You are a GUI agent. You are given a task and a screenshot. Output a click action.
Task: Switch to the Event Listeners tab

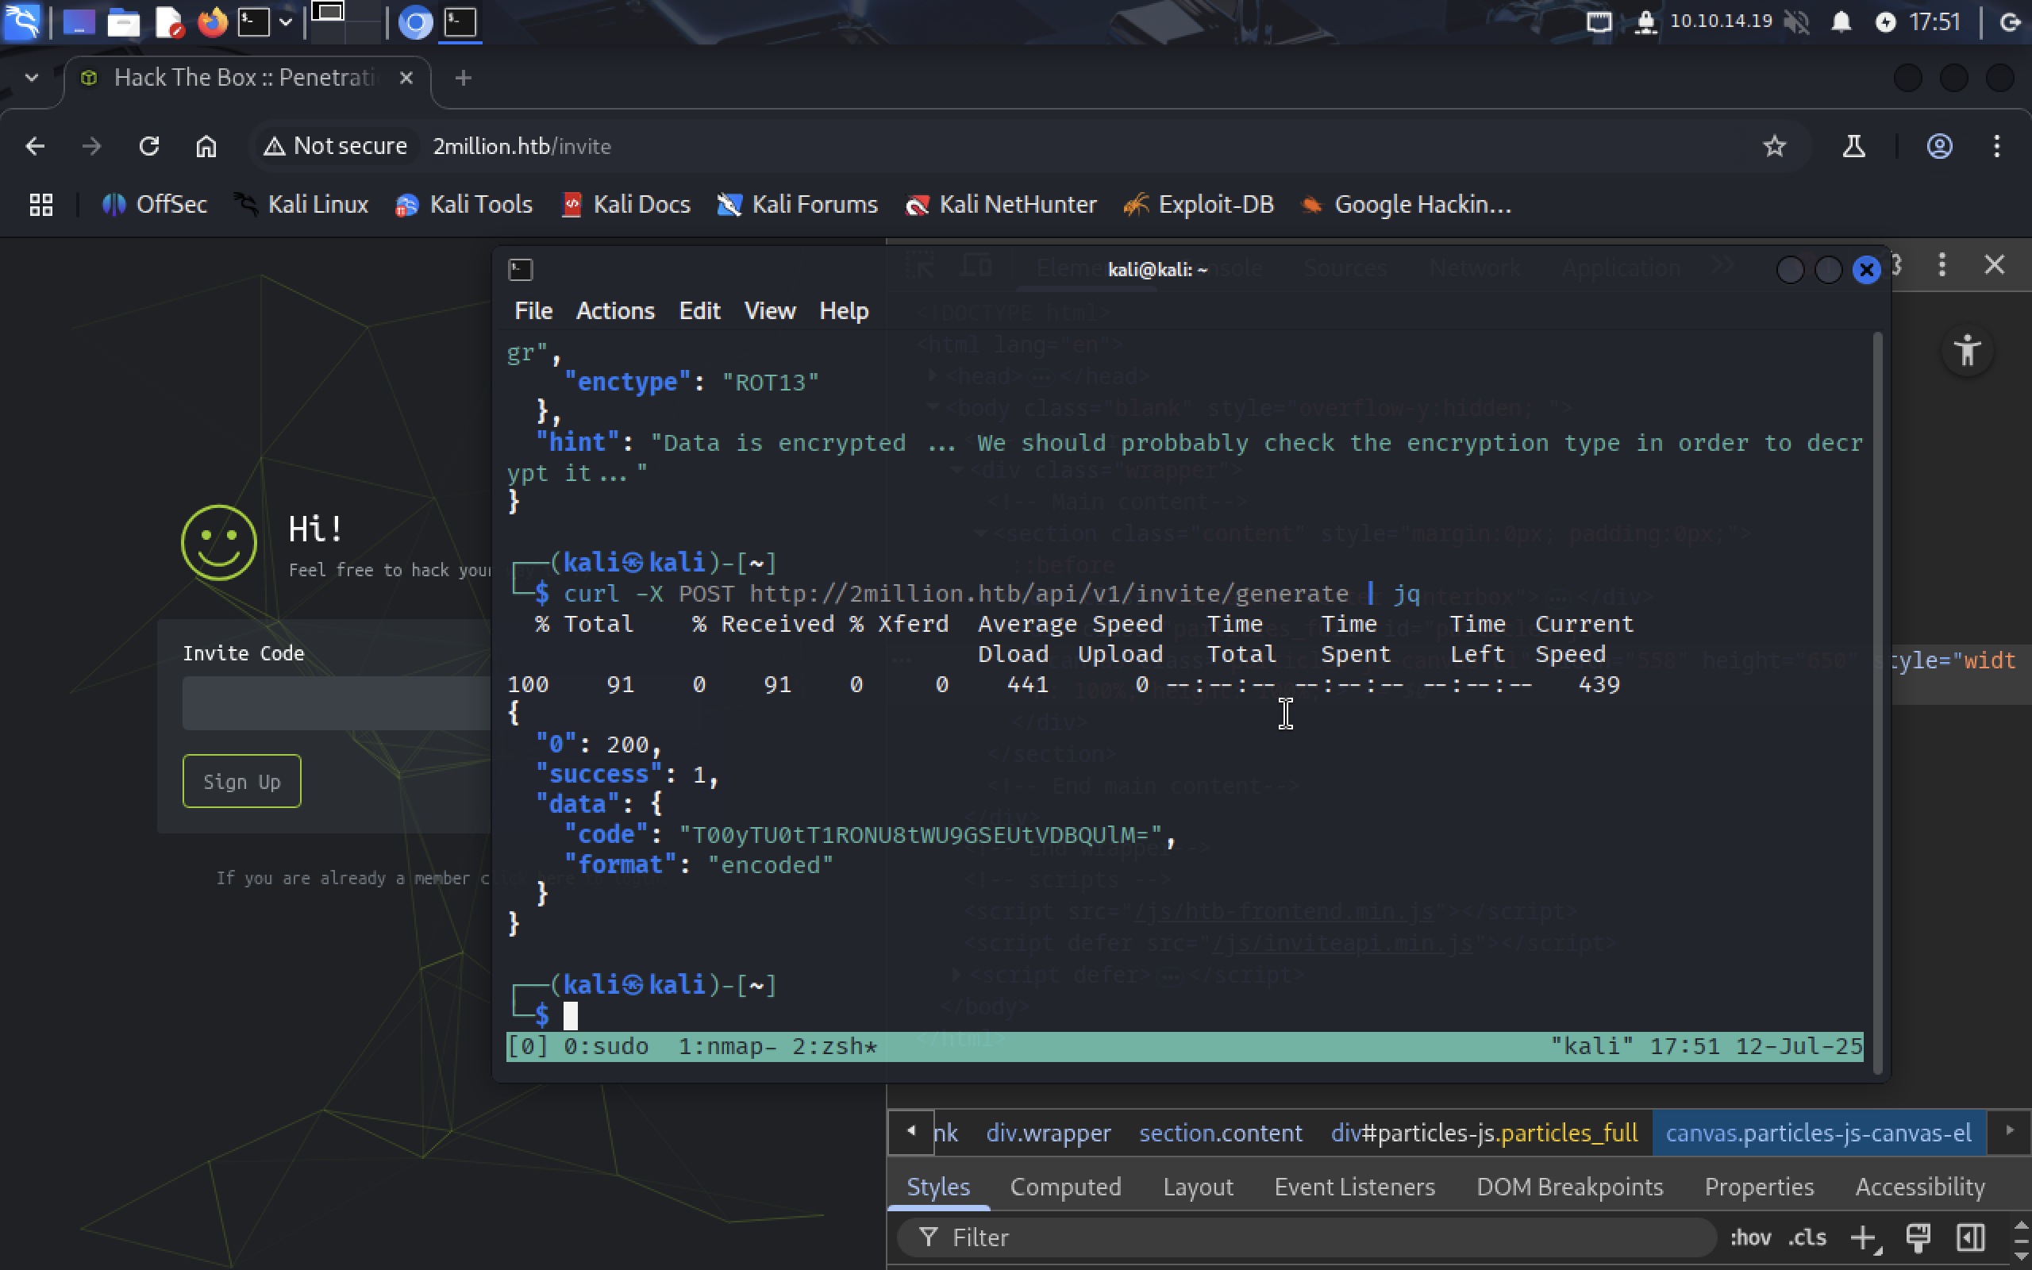click(1354, 1186)
